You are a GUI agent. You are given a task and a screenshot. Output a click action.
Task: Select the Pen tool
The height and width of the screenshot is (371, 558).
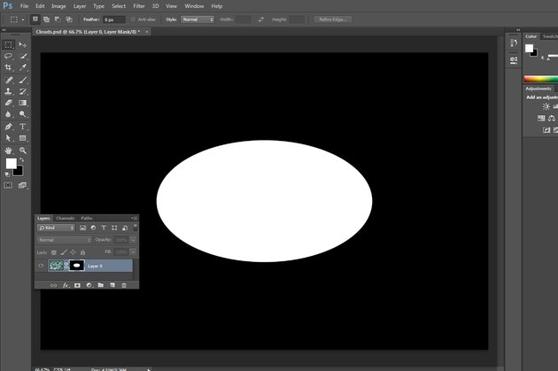tap(9, 127)
